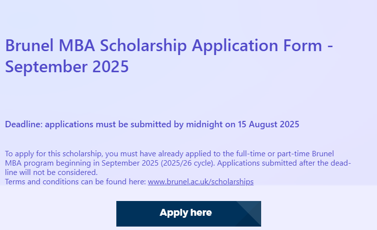
Task: Click the word 'Deadline:' in bold notice
Action: pos(24,124)
